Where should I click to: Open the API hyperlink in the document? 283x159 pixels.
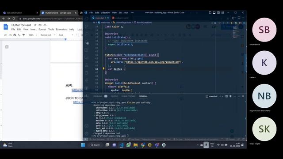(78, 90)
